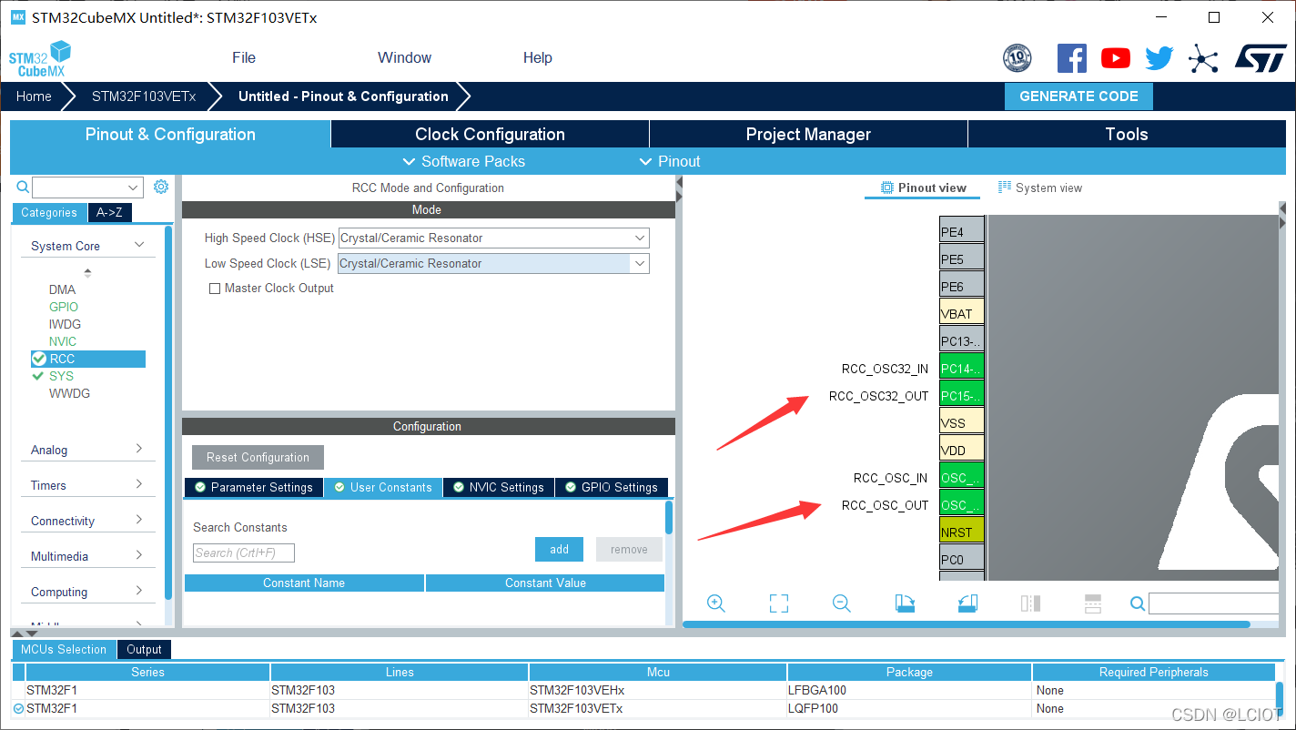Click the GENERATE CODE button
1296x730 pixels.
[x=1078, y=96]
